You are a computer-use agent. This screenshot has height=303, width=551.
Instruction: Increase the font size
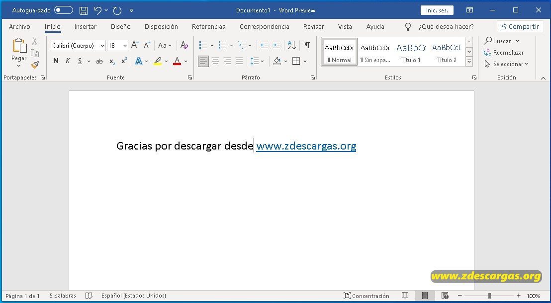pyautogui.click(x=135, y=45)
